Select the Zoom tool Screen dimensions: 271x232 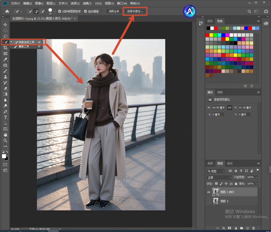(x=5, y=141)
